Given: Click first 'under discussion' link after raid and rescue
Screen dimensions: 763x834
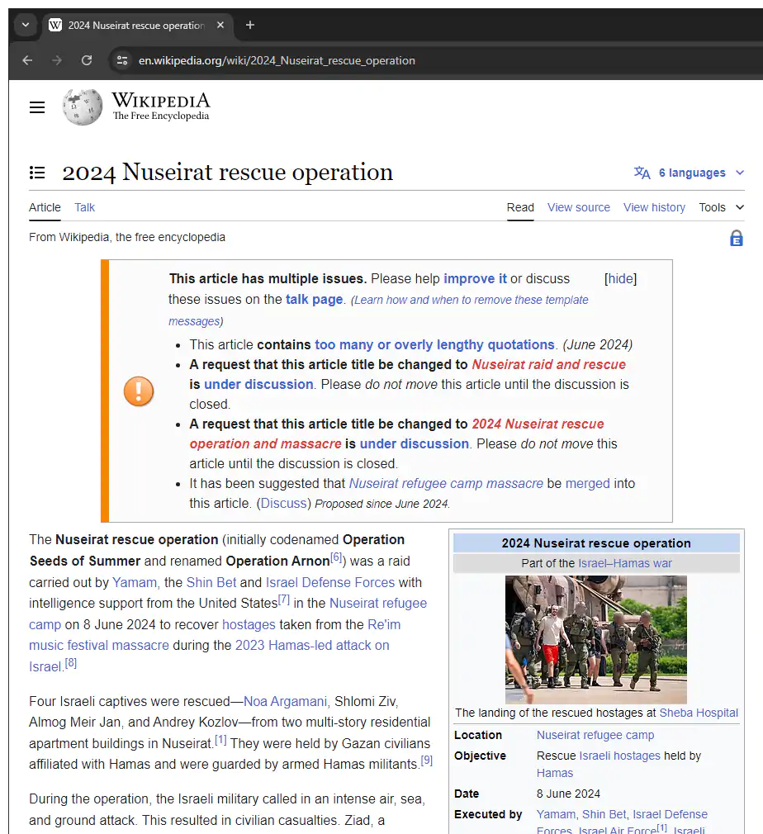Looking at the screenshot, I should pos(258,384).
